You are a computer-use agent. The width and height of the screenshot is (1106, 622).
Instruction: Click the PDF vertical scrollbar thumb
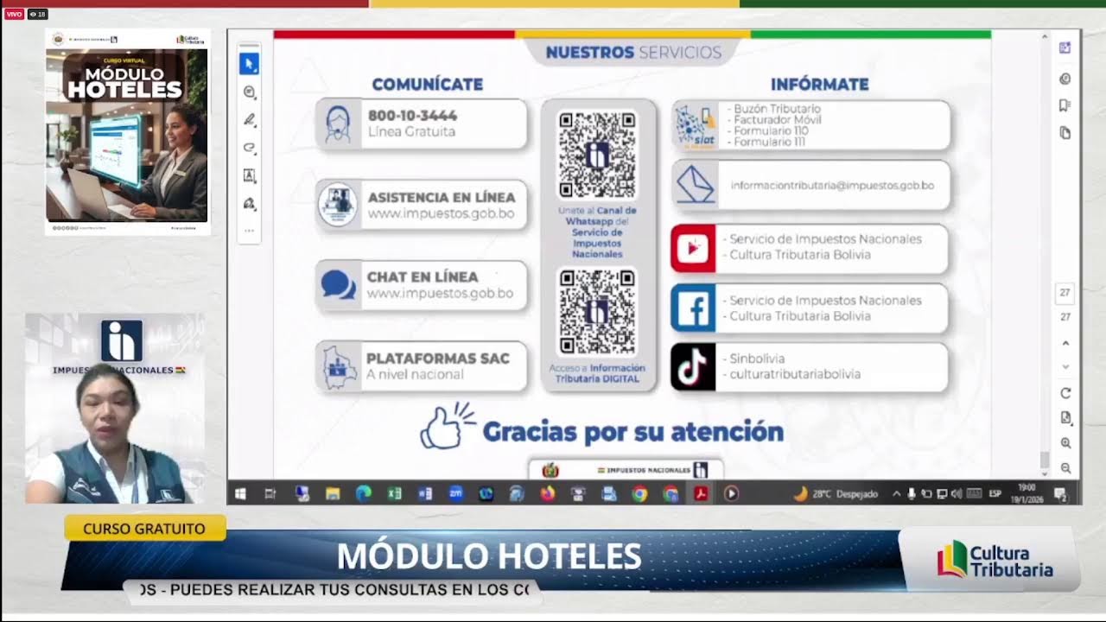tap(1044, 460)
